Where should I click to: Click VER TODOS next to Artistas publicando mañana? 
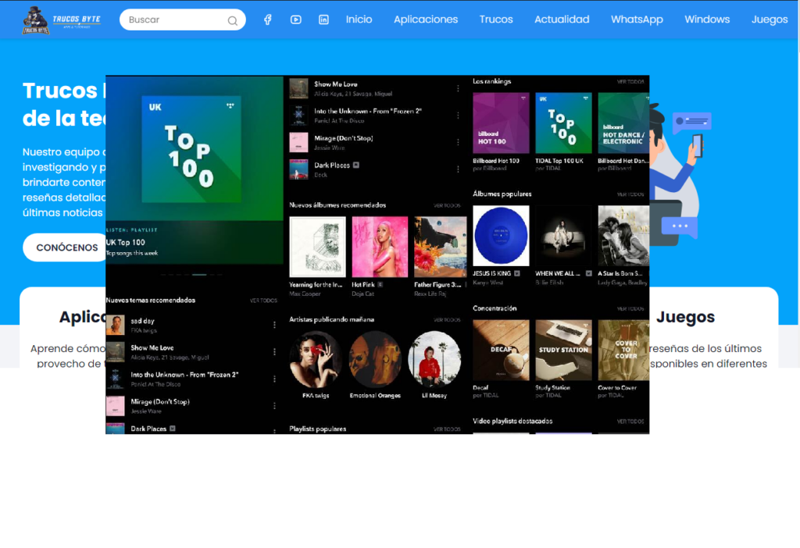(447, 319)
